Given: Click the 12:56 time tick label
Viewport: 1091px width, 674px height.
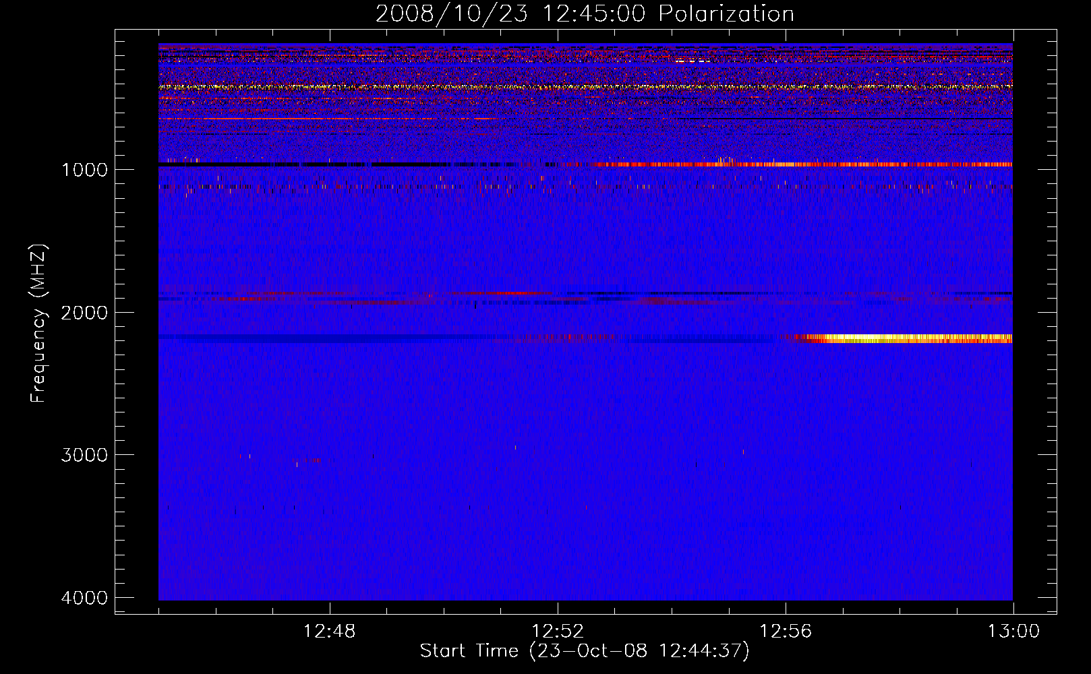Looking at the screenshot, I should click(x=786, y=632).
